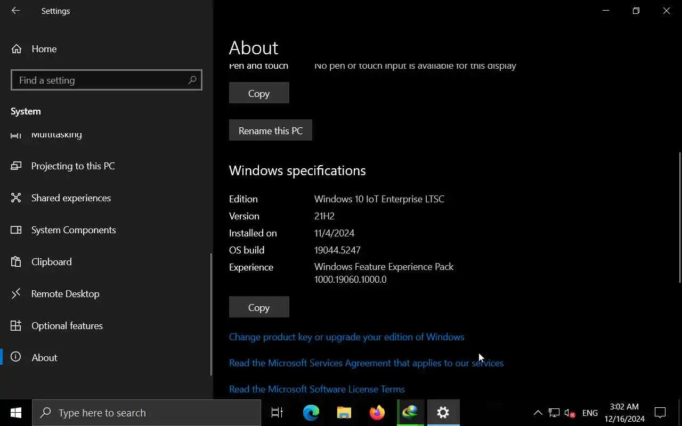Viewport: 682px width, 426px height.
Task: Select the install date 11/4/2024
Action: [x=334, y=233]
